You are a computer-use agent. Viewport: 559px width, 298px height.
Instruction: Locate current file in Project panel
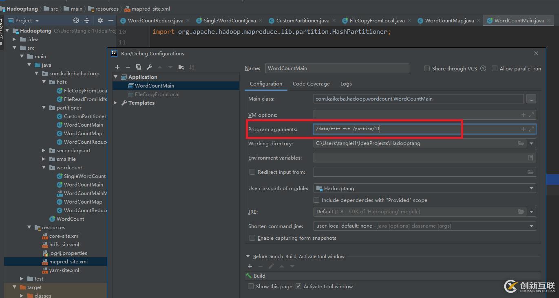[76, 20]
